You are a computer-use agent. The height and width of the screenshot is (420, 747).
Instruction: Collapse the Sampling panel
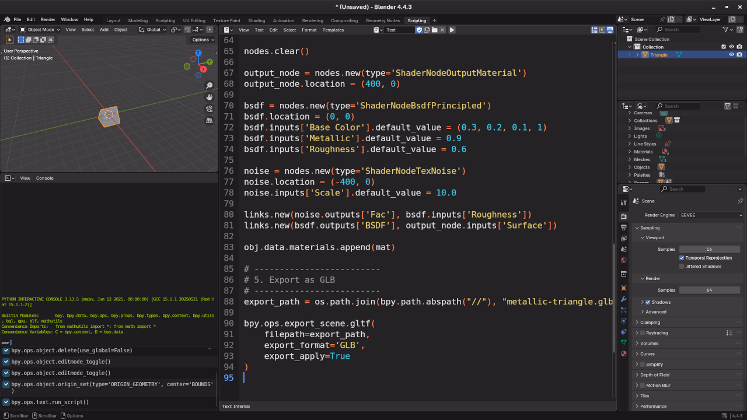coord(650,228)
